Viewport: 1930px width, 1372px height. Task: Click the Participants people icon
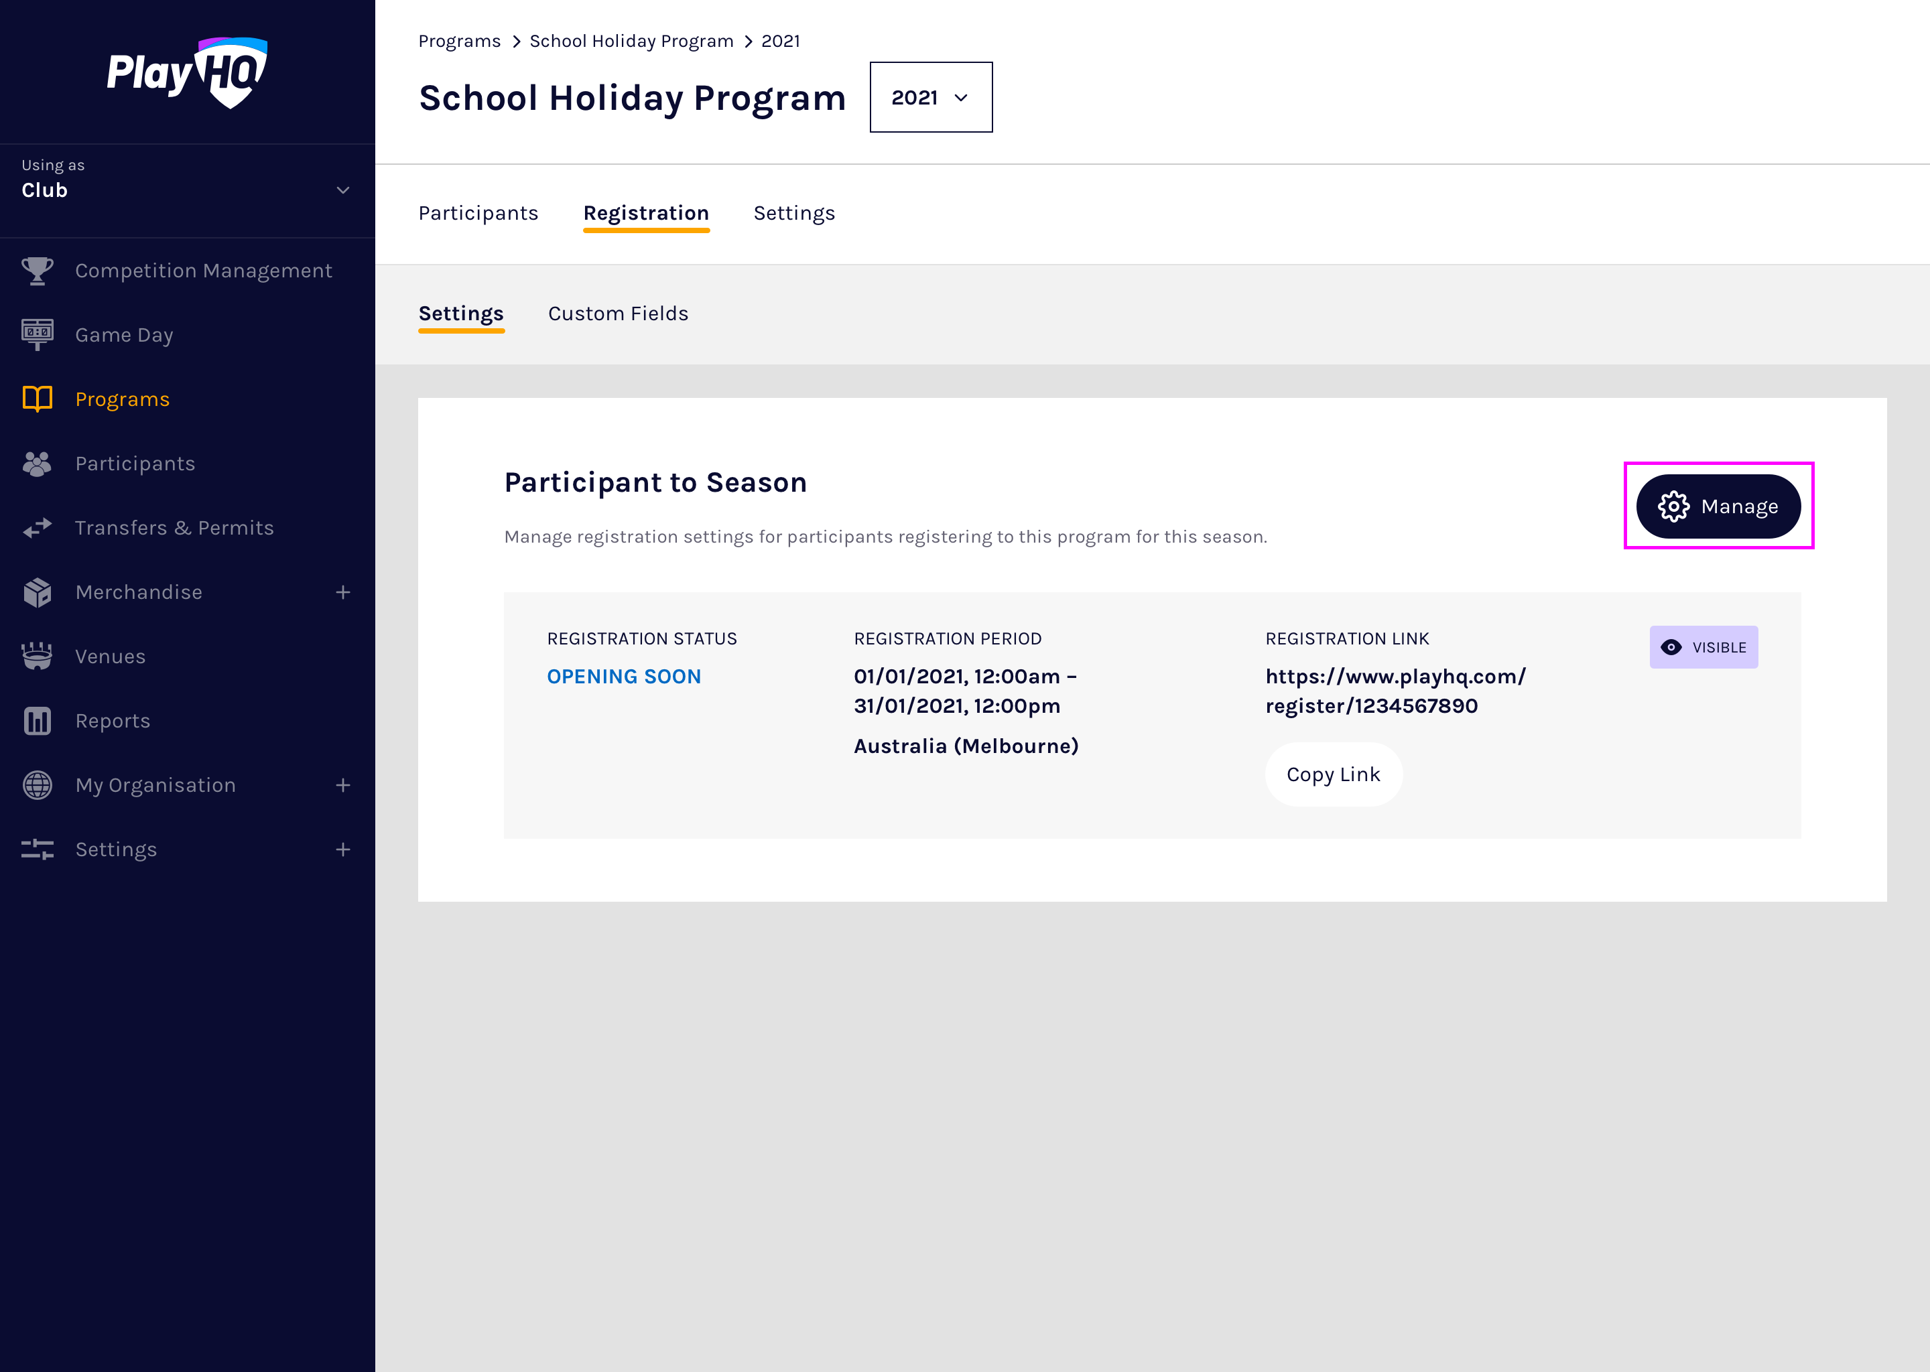pos(37,464)
